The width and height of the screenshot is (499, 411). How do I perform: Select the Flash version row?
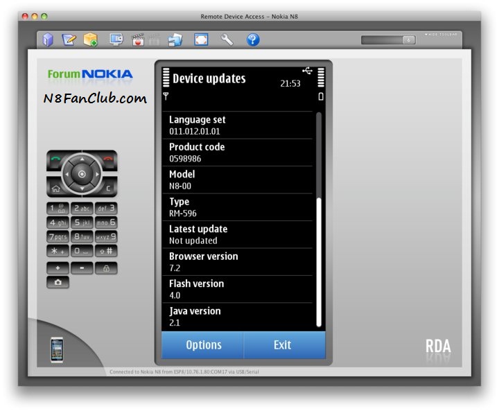238,290
